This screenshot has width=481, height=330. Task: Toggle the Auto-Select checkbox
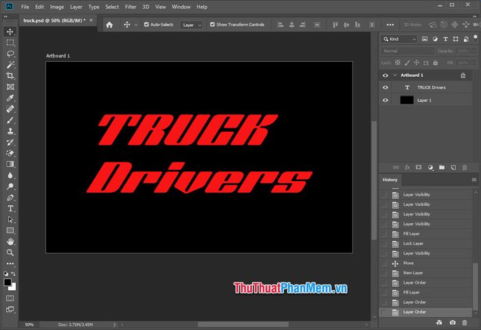[x=146, y=25]
